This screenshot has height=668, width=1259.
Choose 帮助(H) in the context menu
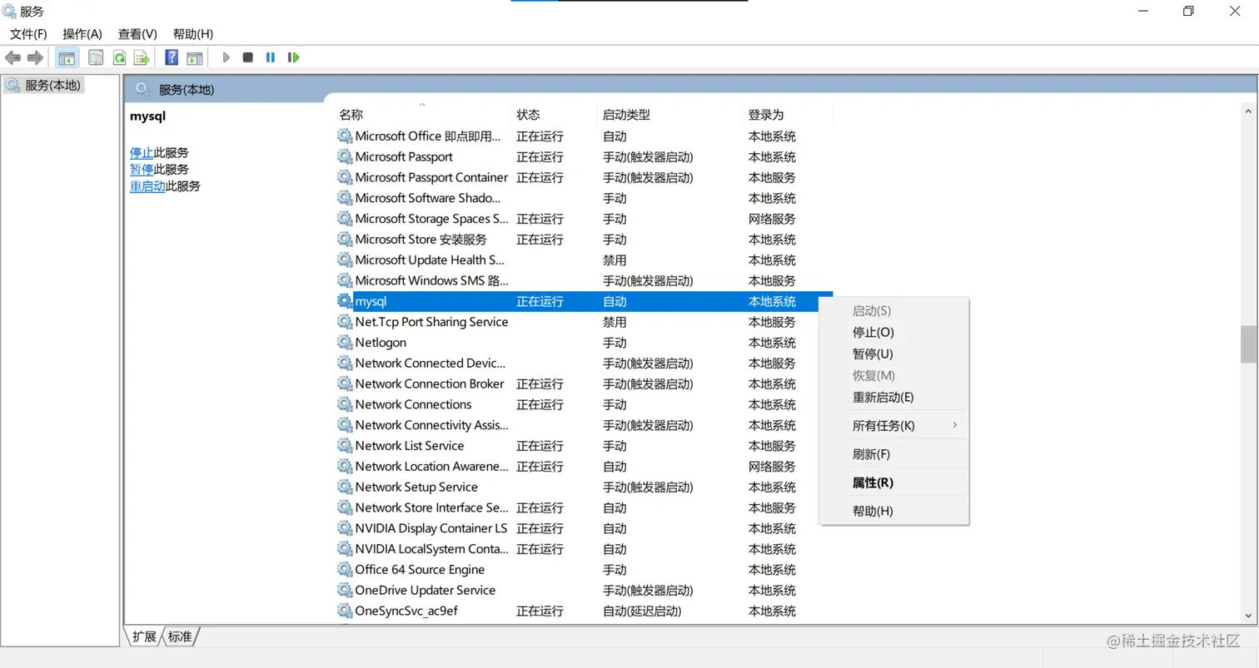(x=894, y=511)
